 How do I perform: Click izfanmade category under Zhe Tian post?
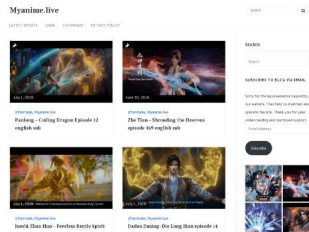pyautogui.click(x=136, y=112)
